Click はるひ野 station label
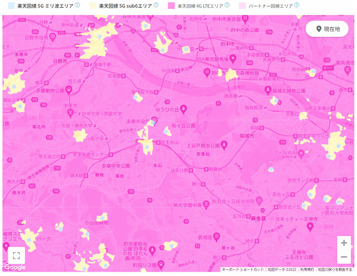 click(x=179, y=170)
